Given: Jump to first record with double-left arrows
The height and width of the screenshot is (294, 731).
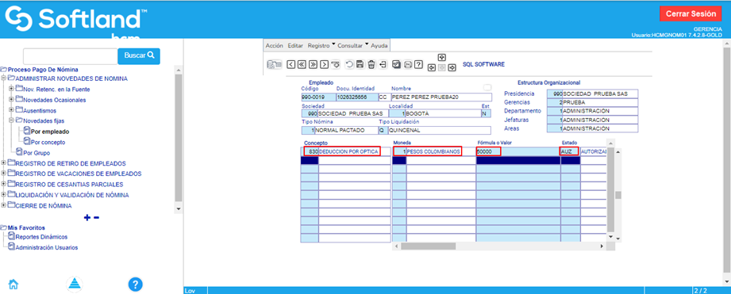Looking at the screenshot, I should coord(302,64).
